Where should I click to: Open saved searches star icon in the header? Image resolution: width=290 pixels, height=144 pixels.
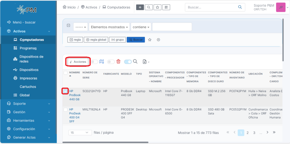[x=157, y=7]
